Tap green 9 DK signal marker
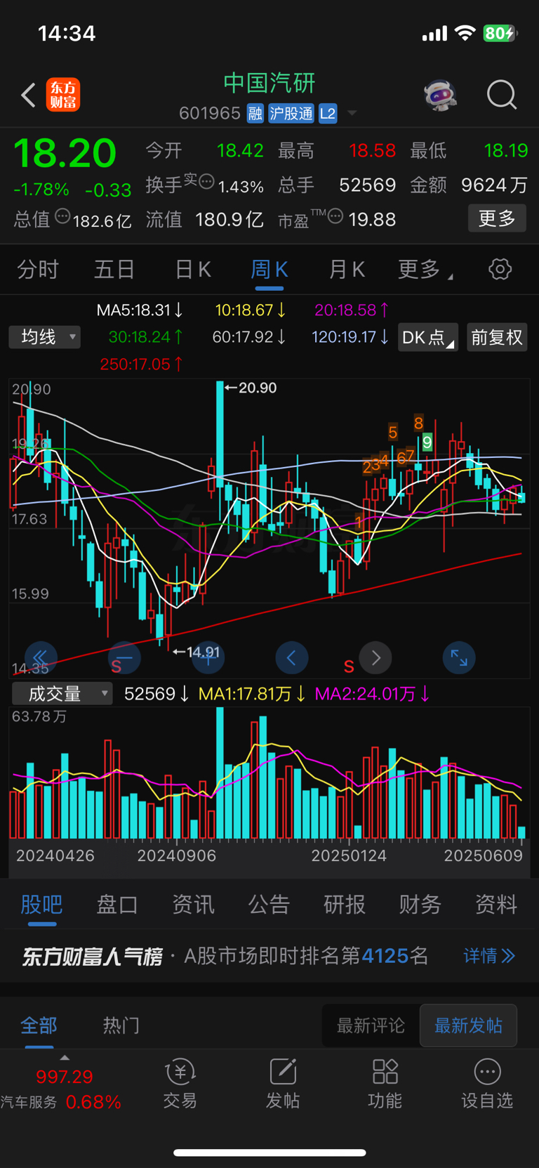 pyautogui.click(x=427, y=442)
